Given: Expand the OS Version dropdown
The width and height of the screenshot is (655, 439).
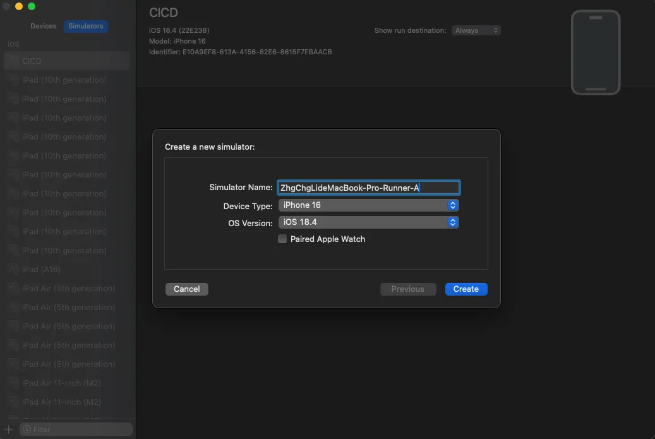Looking at the screenshot, I should (x=368, y=222).
